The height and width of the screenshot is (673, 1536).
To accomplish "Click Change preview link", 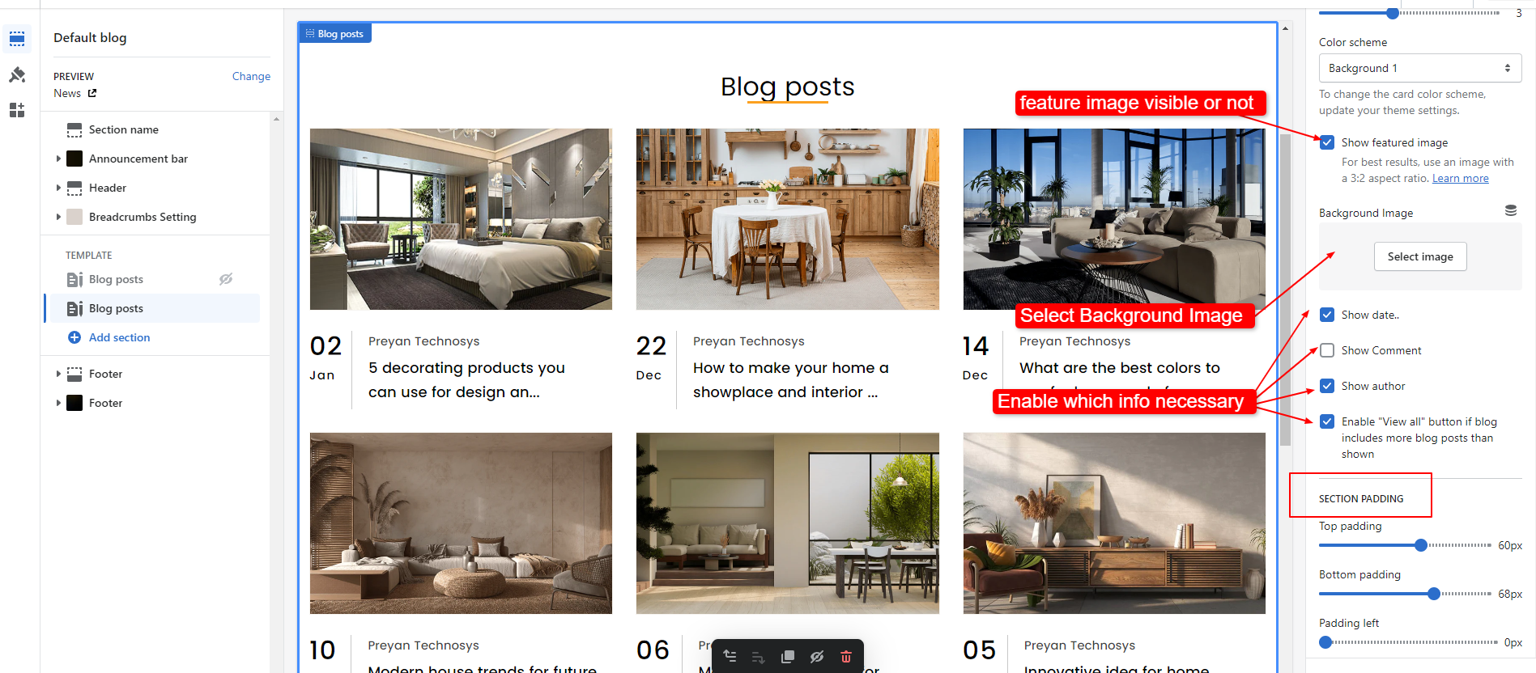I will click(x=251, y=76).
